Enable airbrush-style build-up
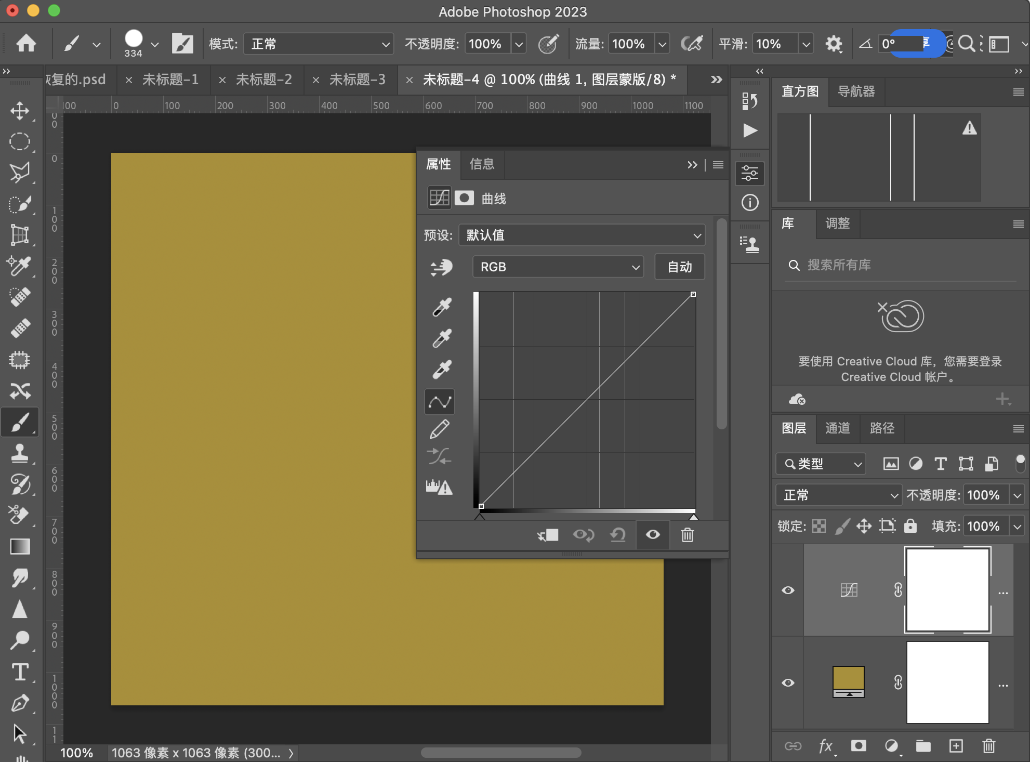Viewport: 1030px width, 762px height. (x=692, y=44)
